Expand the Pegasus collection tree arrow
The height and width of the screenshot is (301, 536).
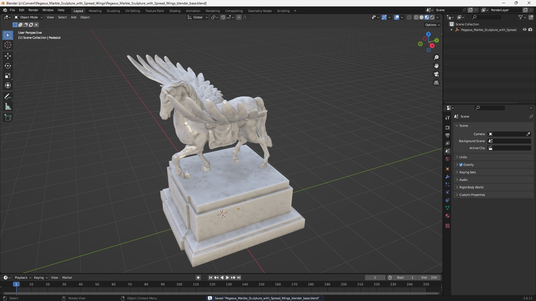(452, 30)
